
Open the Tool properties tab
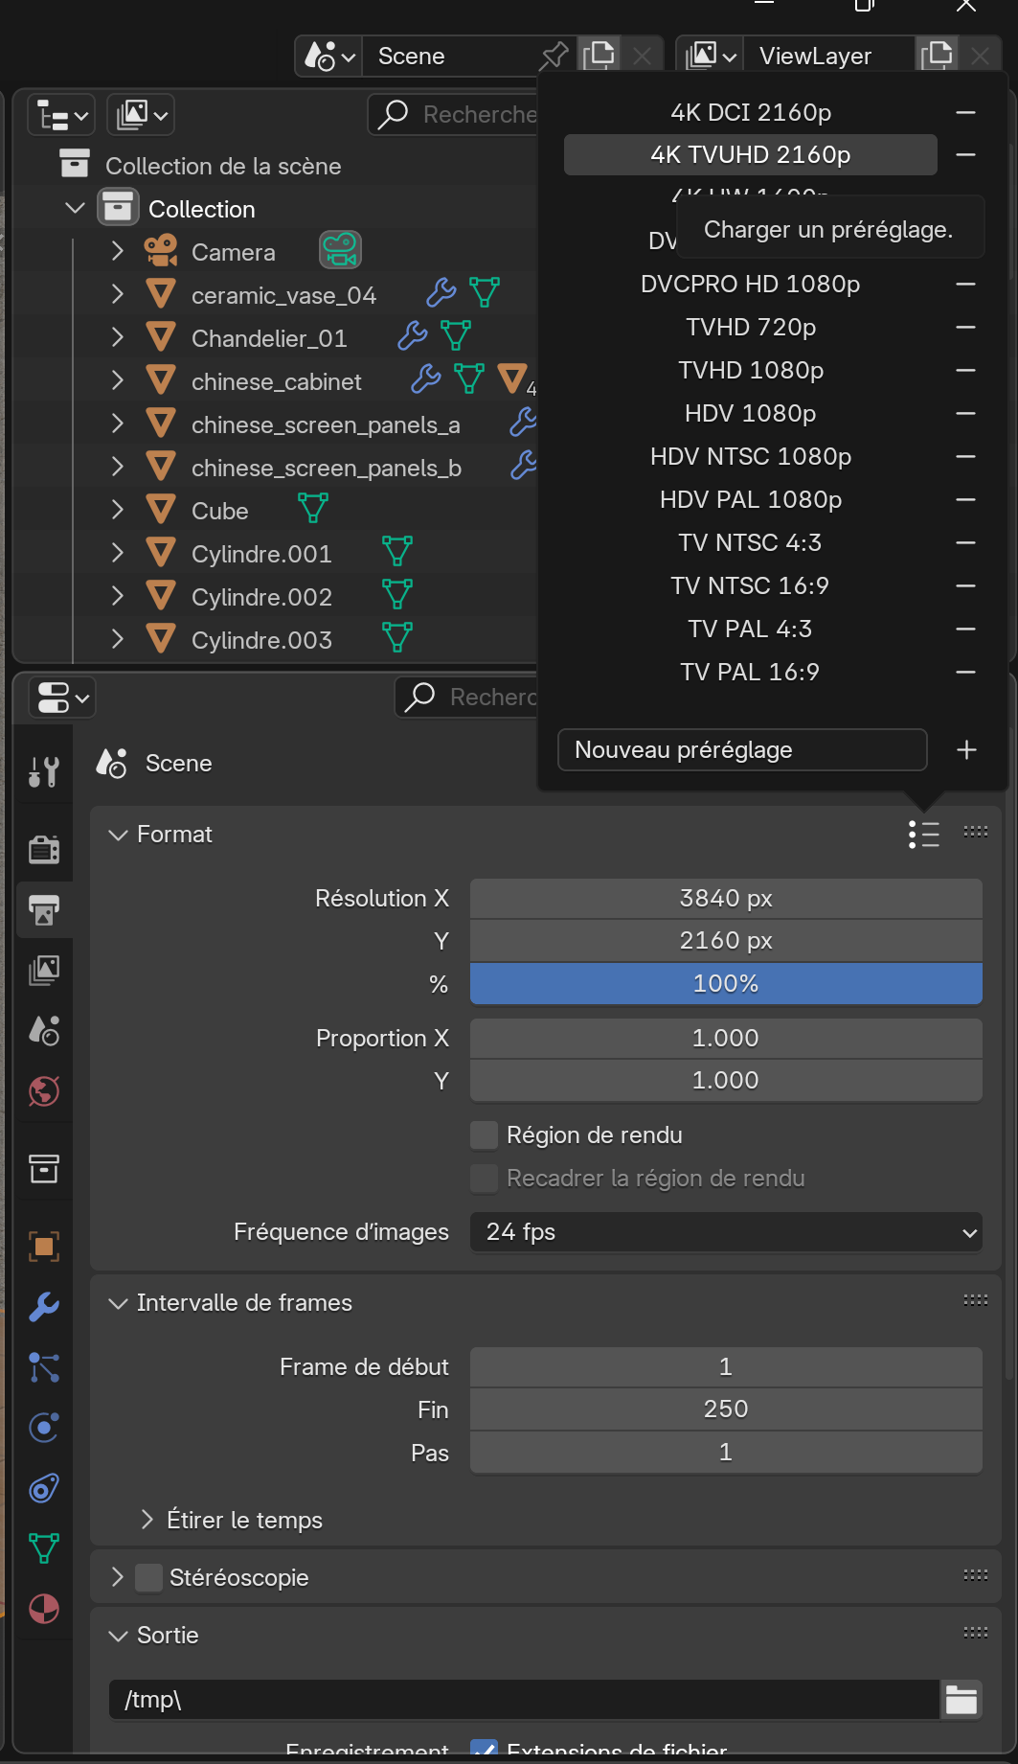pyautogui.click(x=44, y=771)
